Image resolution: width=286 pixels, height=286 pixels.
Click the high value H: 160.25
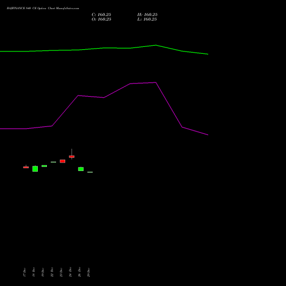(x=148, y=15)
